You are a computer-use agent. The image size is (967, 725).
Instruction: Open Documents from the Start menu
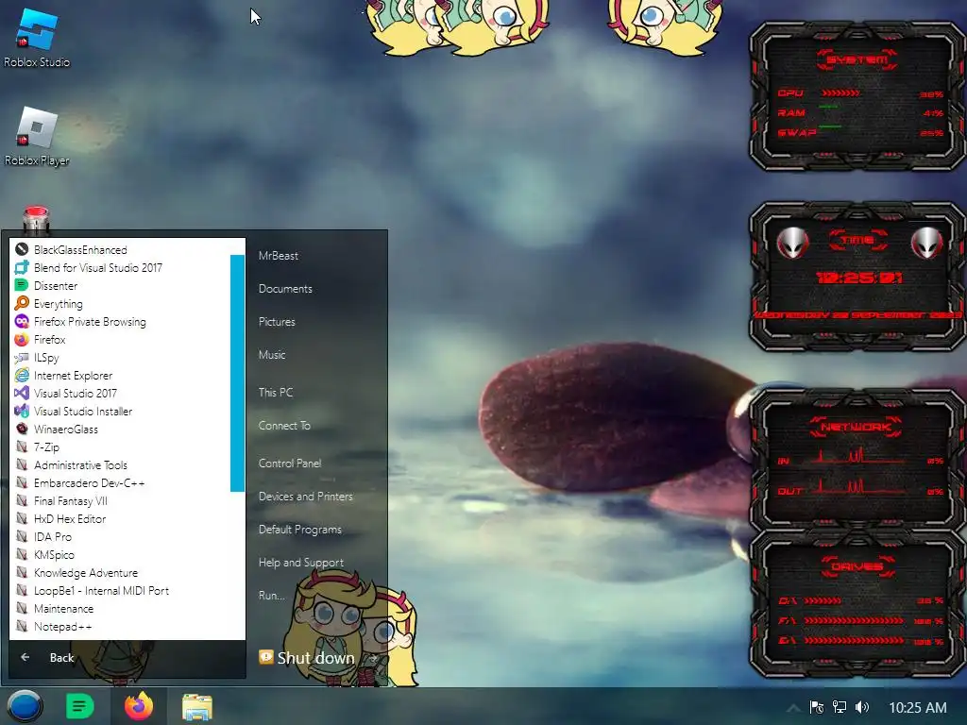285,289
